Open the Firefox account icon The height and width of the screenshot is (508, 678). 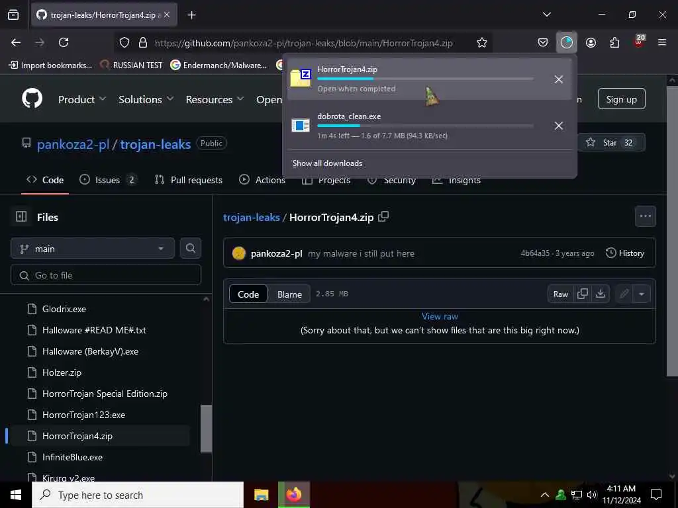click(591, 42)
